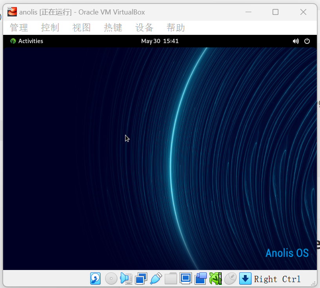Open the 设备 menu
Viewport: 320px width, 288px height.
(144, 27)
